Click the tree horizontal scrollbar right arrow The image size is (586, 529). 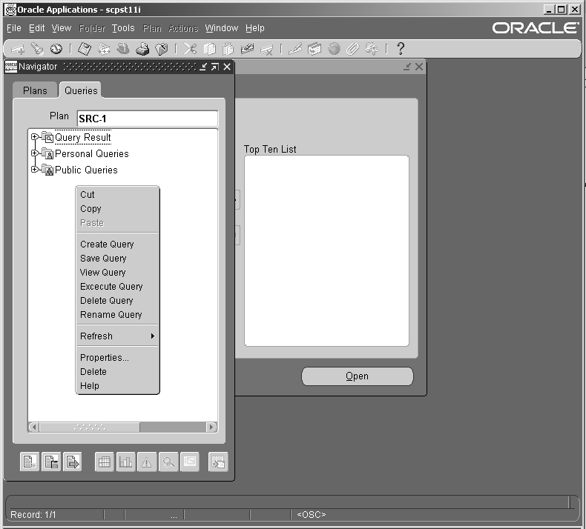[211, 427]
